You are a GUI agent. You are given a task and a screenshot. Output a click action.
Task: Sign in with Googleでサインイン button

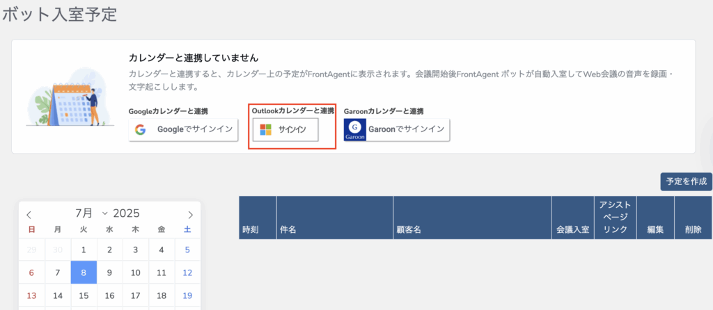[184, 130]
